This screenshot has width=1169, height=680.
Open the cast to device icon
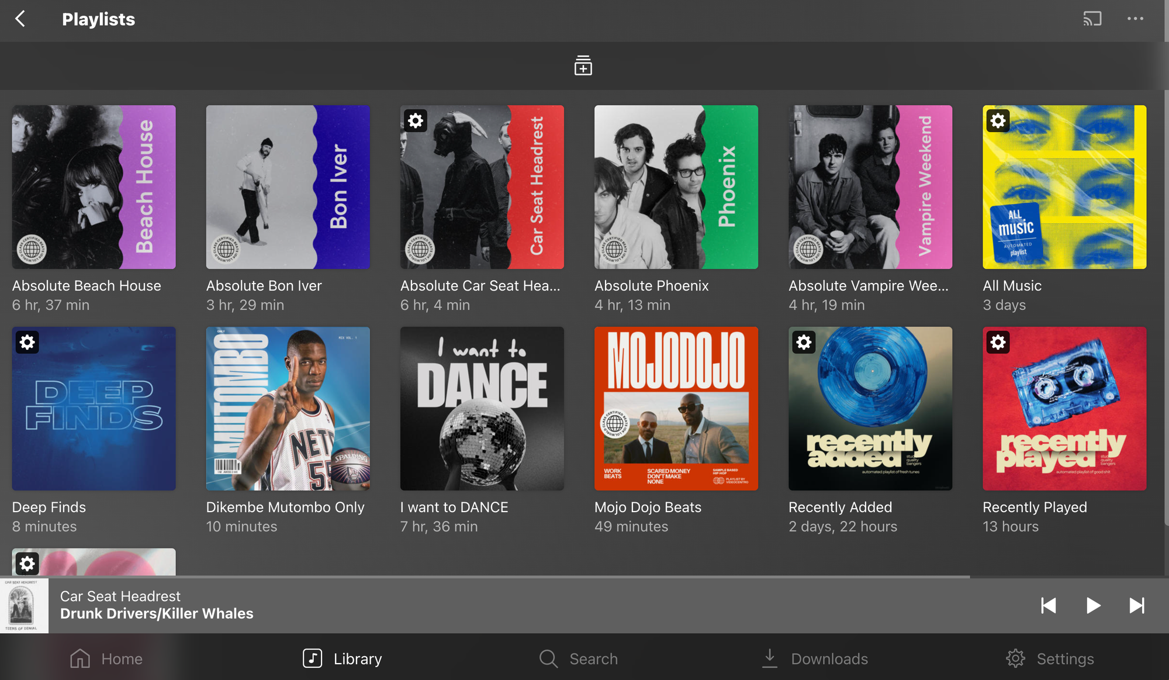[1092, 19]
